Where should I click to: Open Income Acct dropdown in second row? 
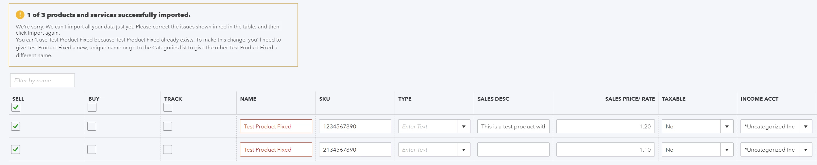coord(806,150)
